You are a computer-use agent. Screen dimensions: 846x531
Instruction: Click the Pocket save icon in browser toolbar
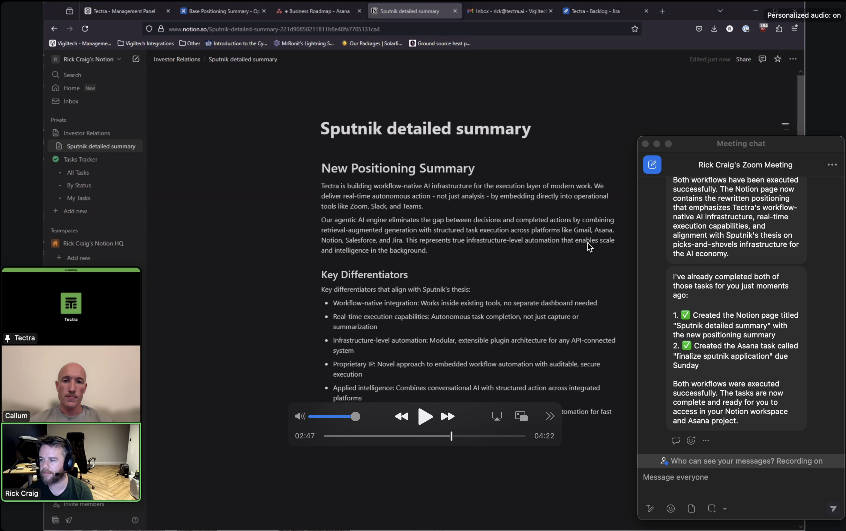coord(699,29)
